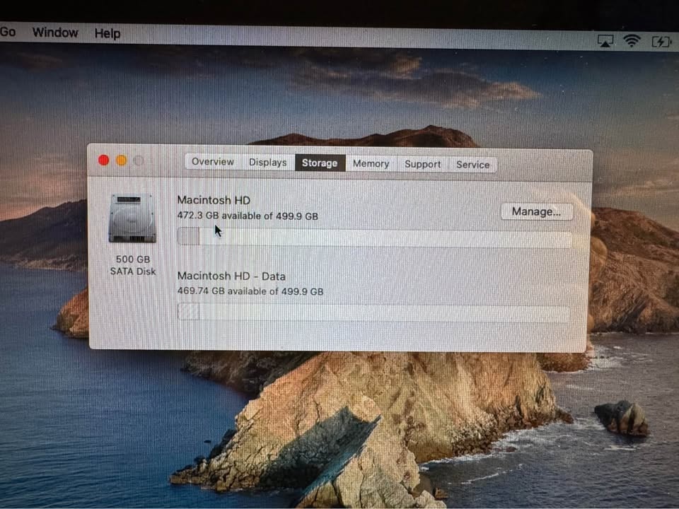The width and height of the screenshot is (679, 509).
Task: Click the "500 GB SATA Disk" label
Action: pos(133,265)
